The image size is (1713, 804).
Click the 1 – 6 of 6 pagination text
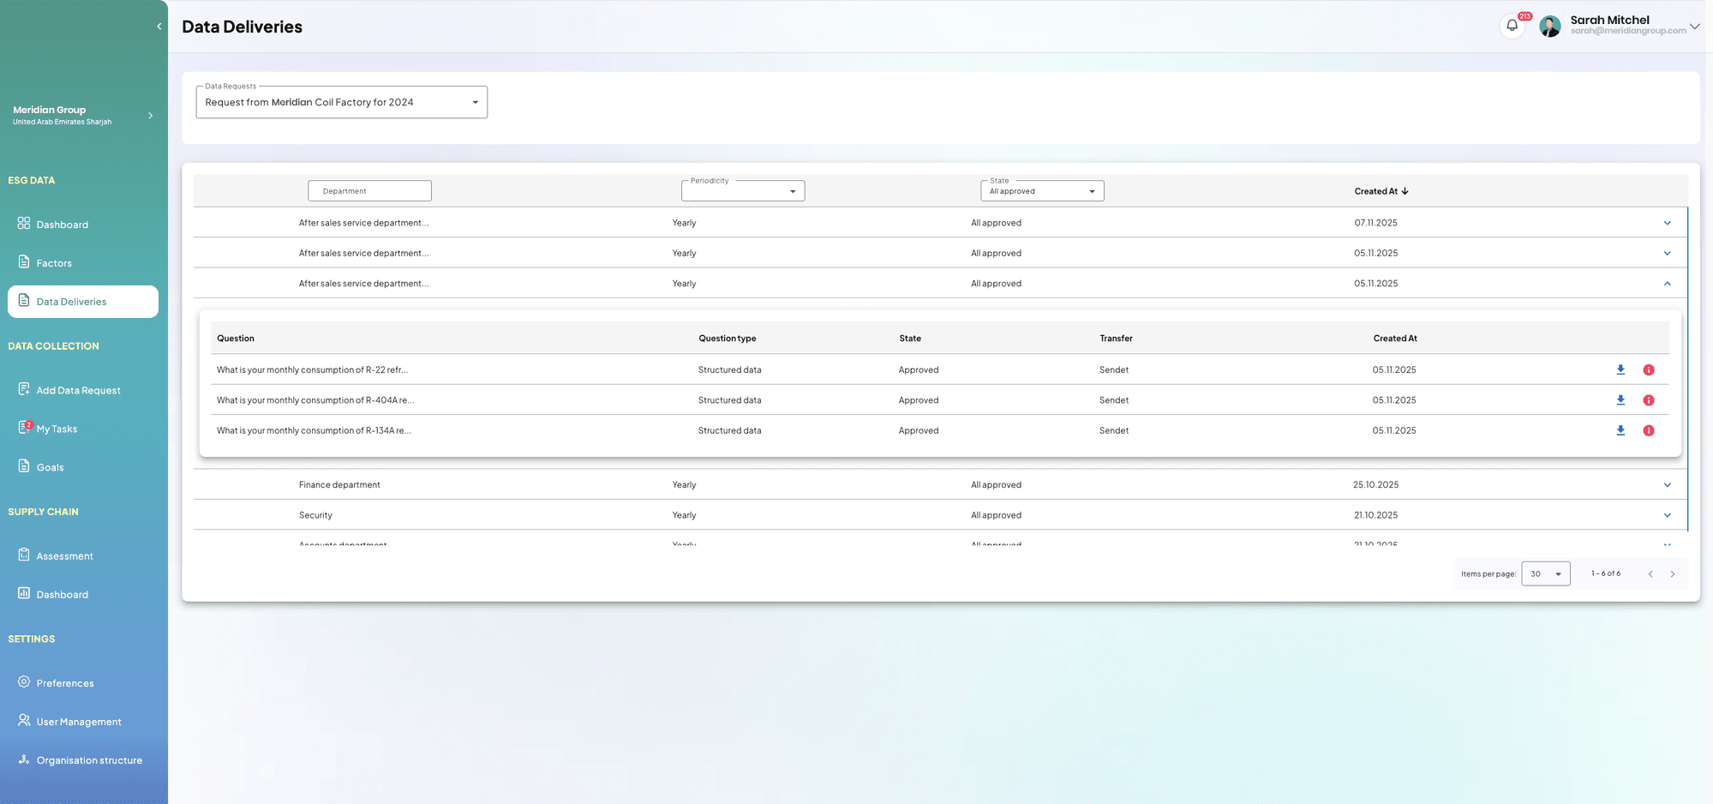(1606, 573)
